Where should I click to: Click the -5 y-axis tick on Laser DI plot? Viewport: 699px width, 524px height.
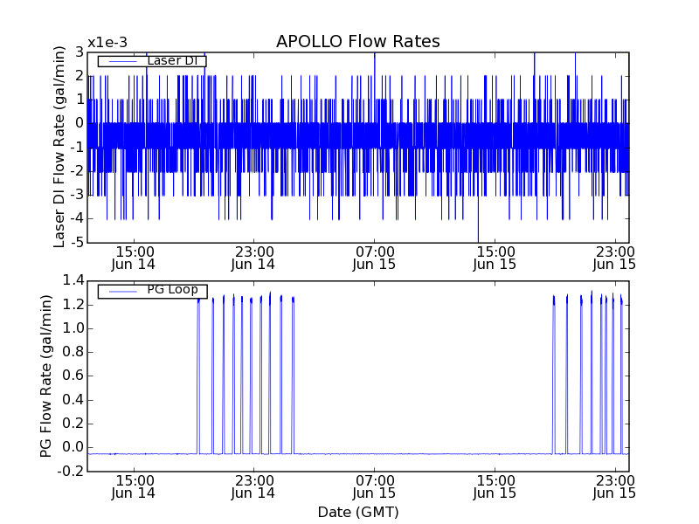click(77, 242)
